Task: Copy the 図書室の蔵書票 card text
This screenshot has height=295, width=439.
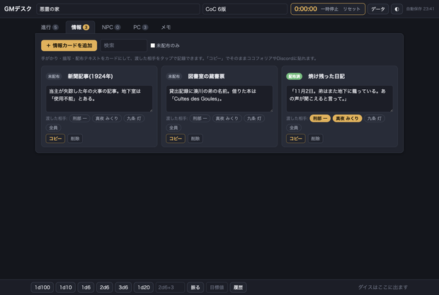Action: tap(176, 139)
